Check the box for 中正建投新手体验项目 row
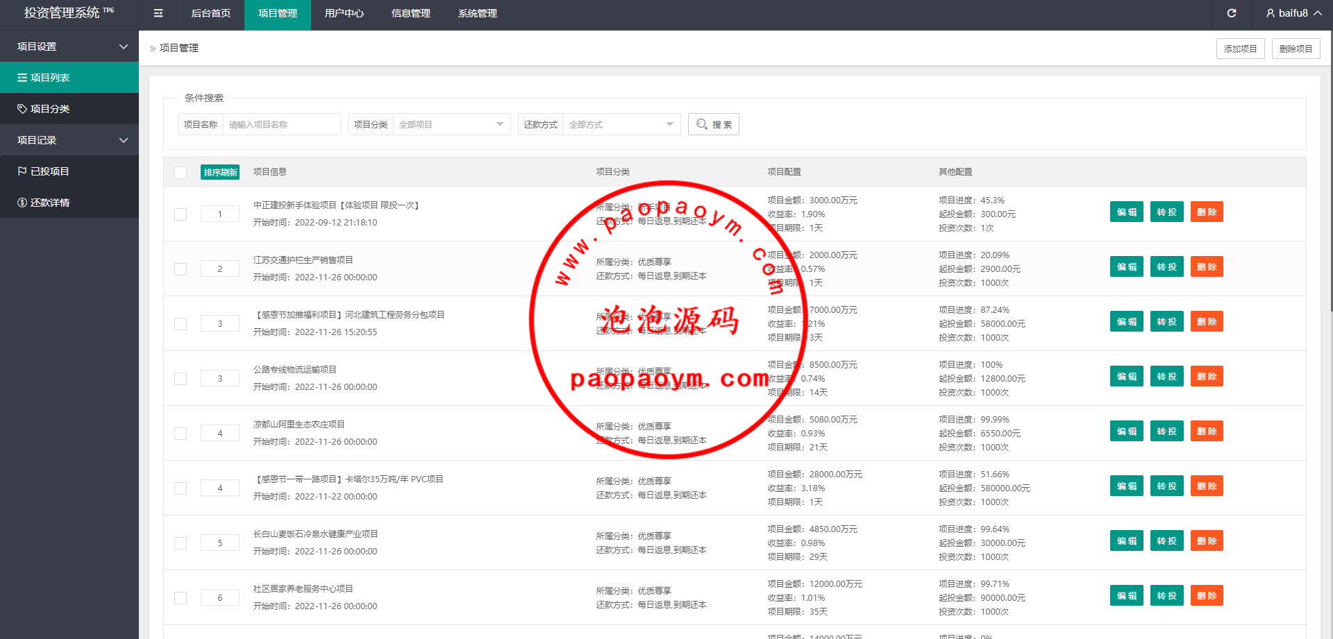This screenshot has height=639, width=1333. click(x=181, y=214)
